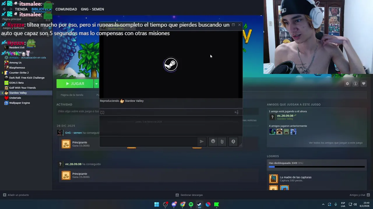Click fourth friend avatar who played previously

pos(293,132)
